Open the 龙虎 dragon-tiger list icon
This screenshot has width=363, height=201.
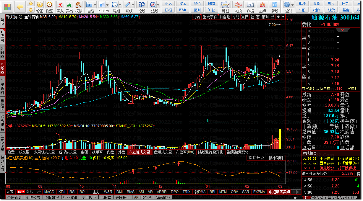pos(238,7)
